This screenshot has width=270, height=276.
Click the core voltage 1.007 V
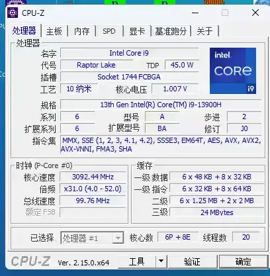[x=175, y=89]
